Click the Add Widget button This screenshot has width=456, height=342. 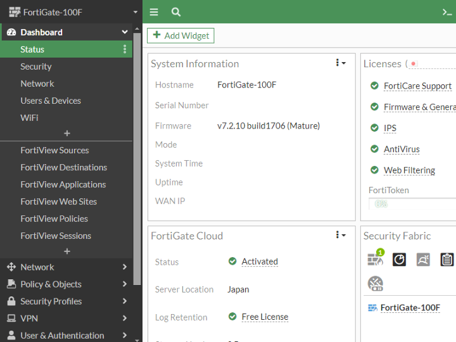(x=180, y=35)
